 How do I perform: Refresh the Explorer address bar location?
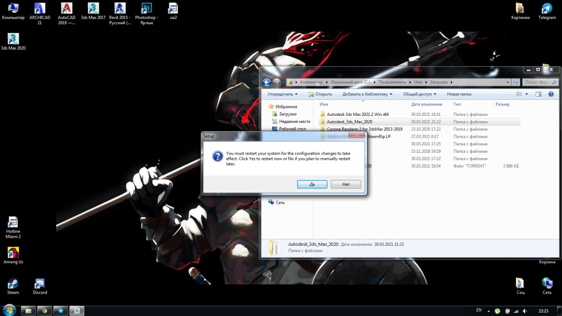pos(516,82)
